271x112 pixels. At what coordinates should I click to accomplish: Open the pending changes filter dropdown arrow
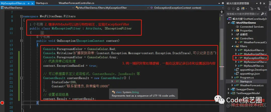[255, 9]
